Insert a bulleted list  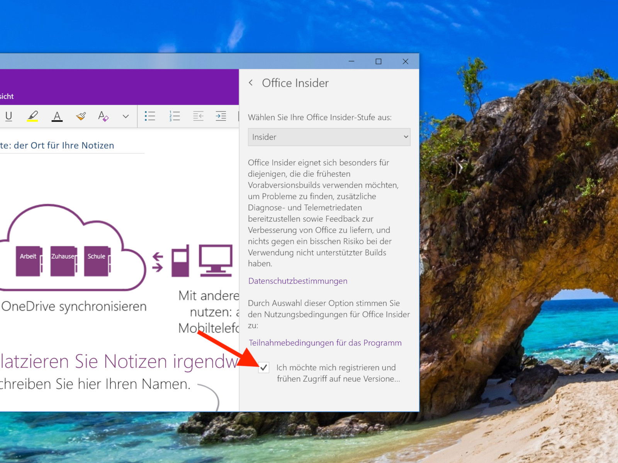[x=150, y=116]
